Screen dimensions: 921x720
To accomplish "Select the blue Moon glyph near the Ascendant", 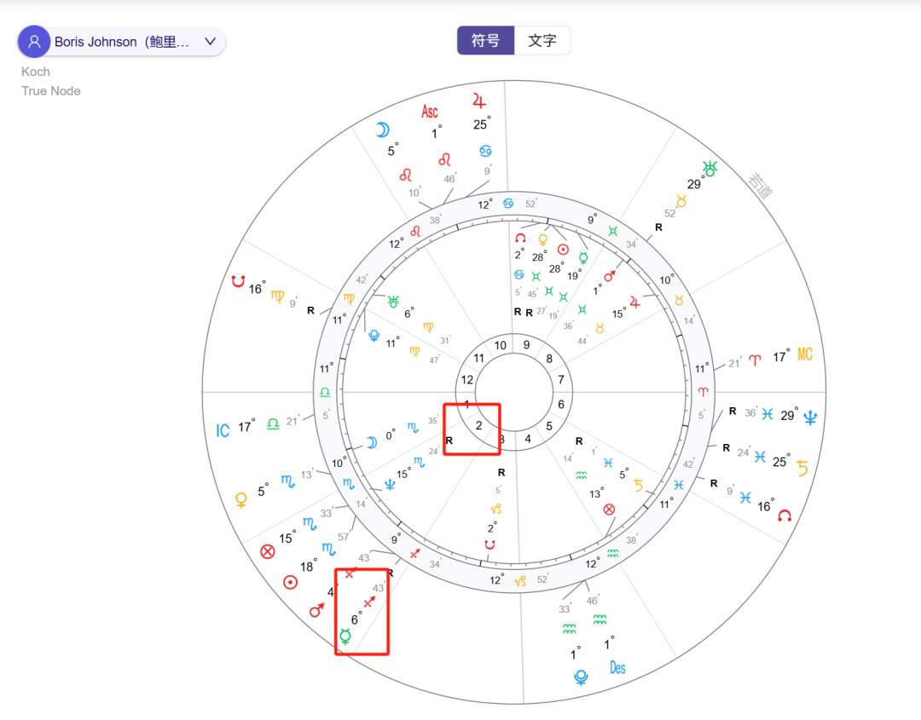I will (384, 129).
